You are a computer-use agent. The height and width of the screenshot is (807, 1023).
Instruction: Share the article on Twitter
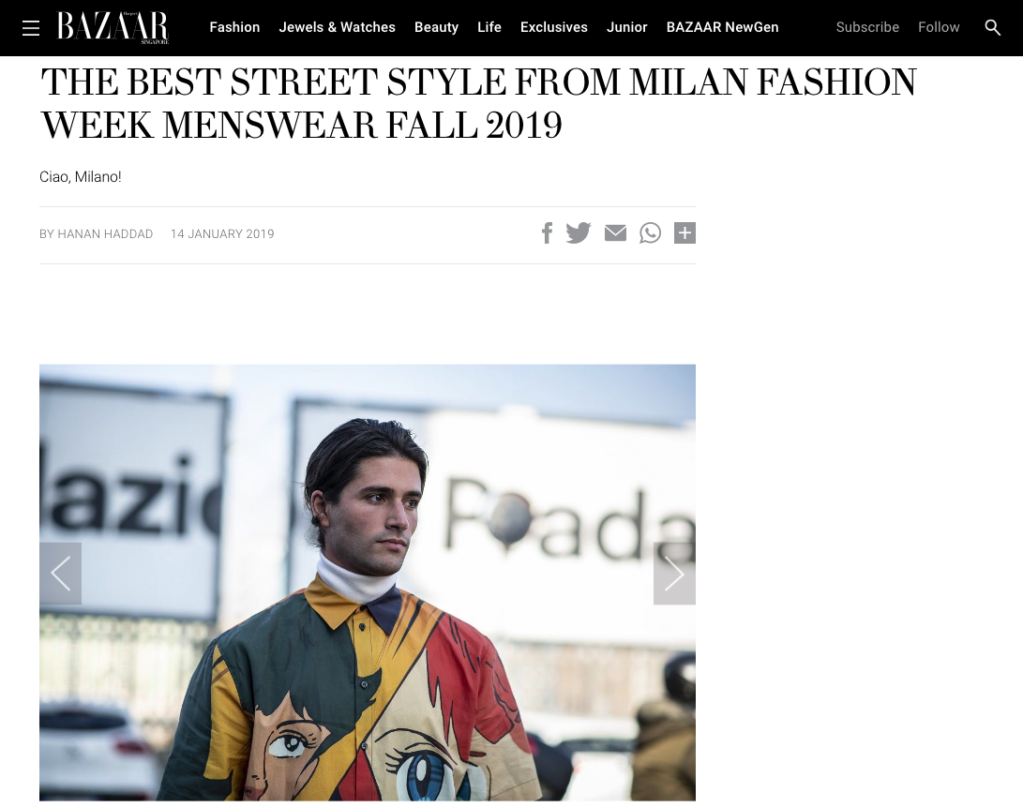(x=579, y=233)
